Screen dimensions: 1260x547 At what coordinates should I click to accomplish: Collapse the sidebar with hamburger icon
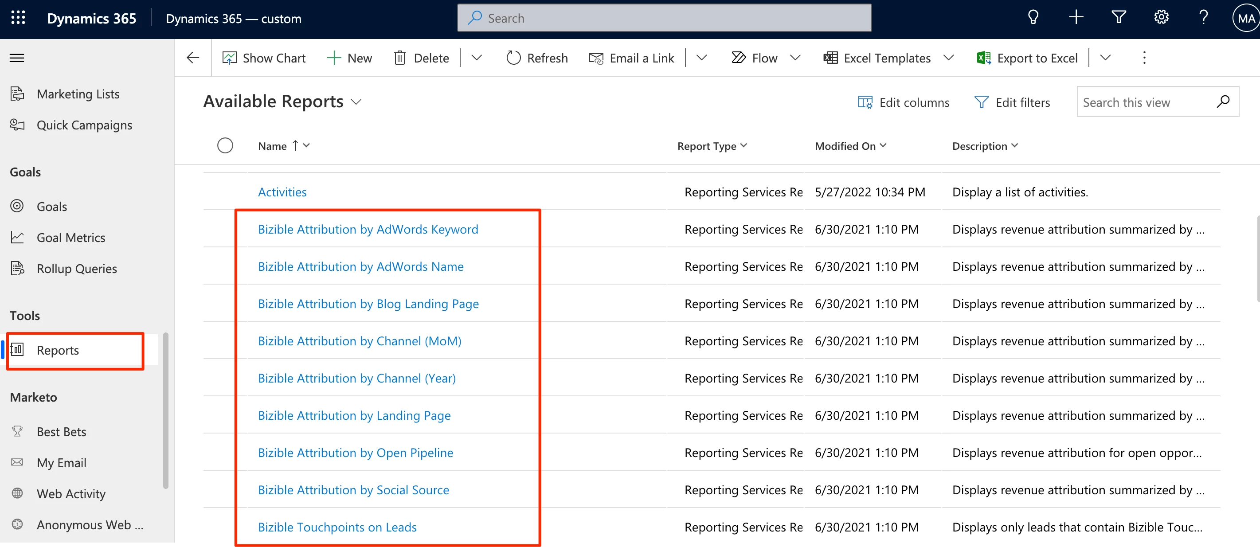tap(17, 58)
